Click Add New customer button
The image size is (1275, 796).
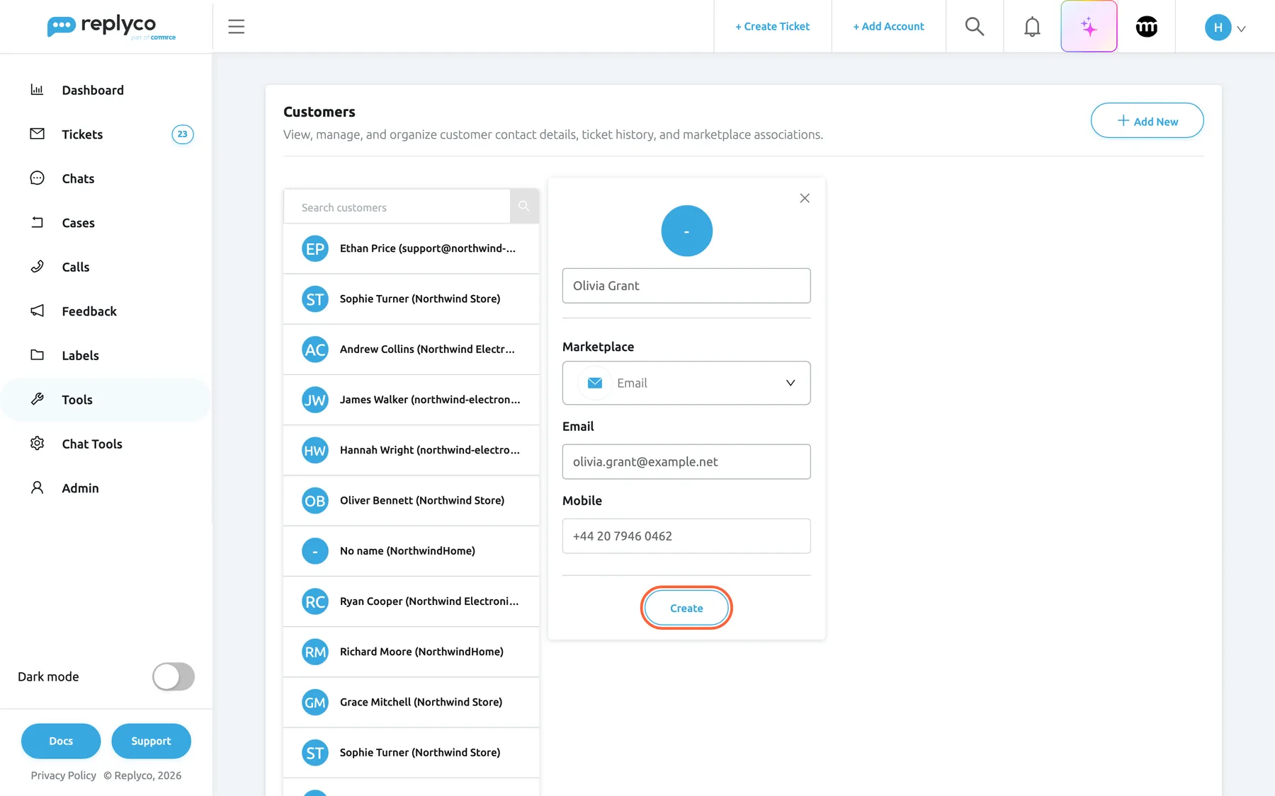(x=1147, y=121)
